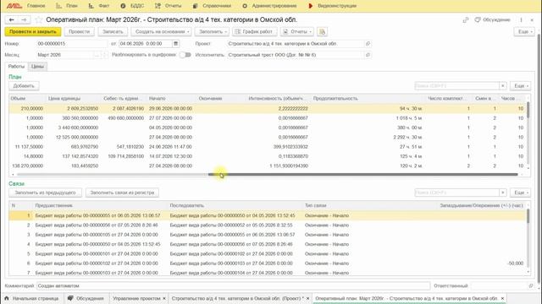542x304 pixels.
Task: Switch to the Цены tab
Action: (x=37, y=66)
